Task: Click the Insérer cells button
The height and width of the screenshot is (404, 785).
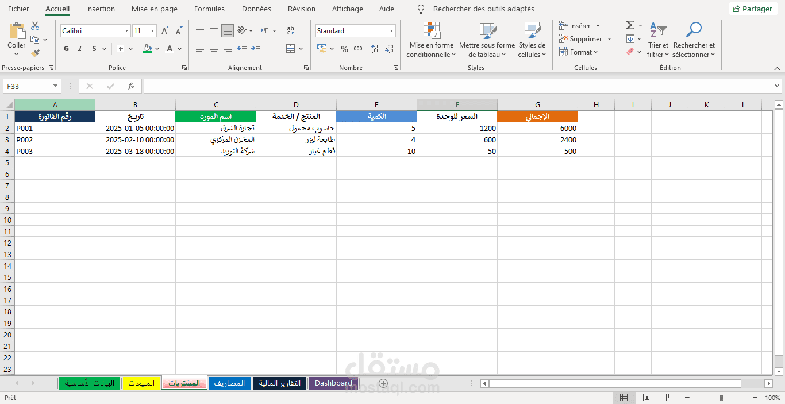Action: tap(580, 26)
